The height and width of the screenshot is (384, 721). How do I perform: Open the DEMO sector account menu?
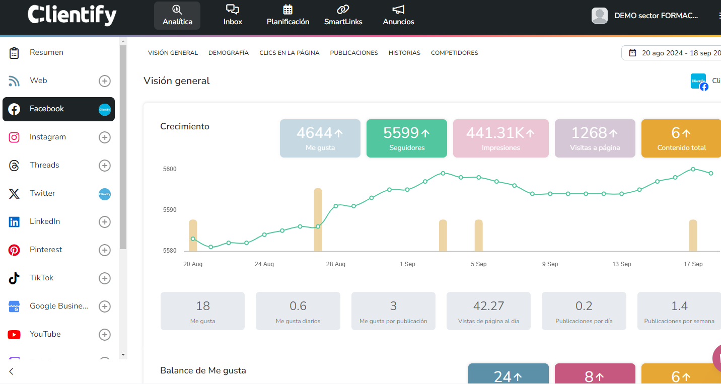pyautogui.click(x=656, y=16)
